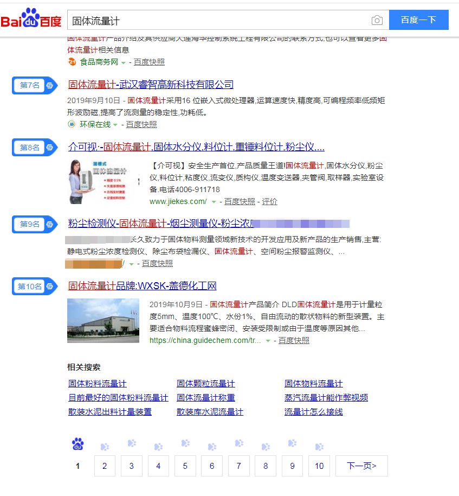Open 粉尘检测仪-固体流量计 result title
The width and height of the screenshot is (459, 496).
click(x=161, y=224)
